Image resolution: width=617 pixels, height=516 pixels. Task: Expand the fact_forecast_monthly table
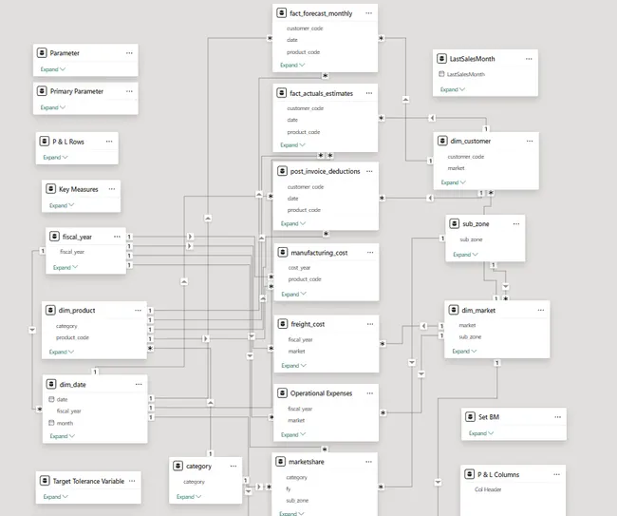[x=292, y=65]
